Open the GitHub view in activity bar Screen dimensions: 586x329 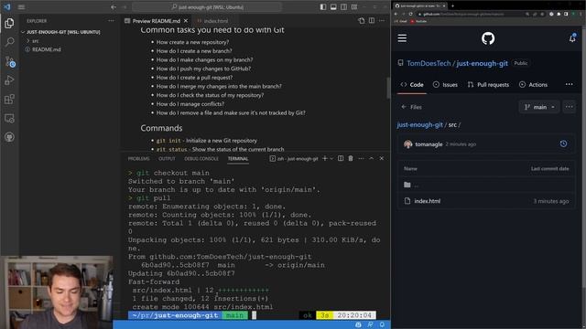coord(9,137)
